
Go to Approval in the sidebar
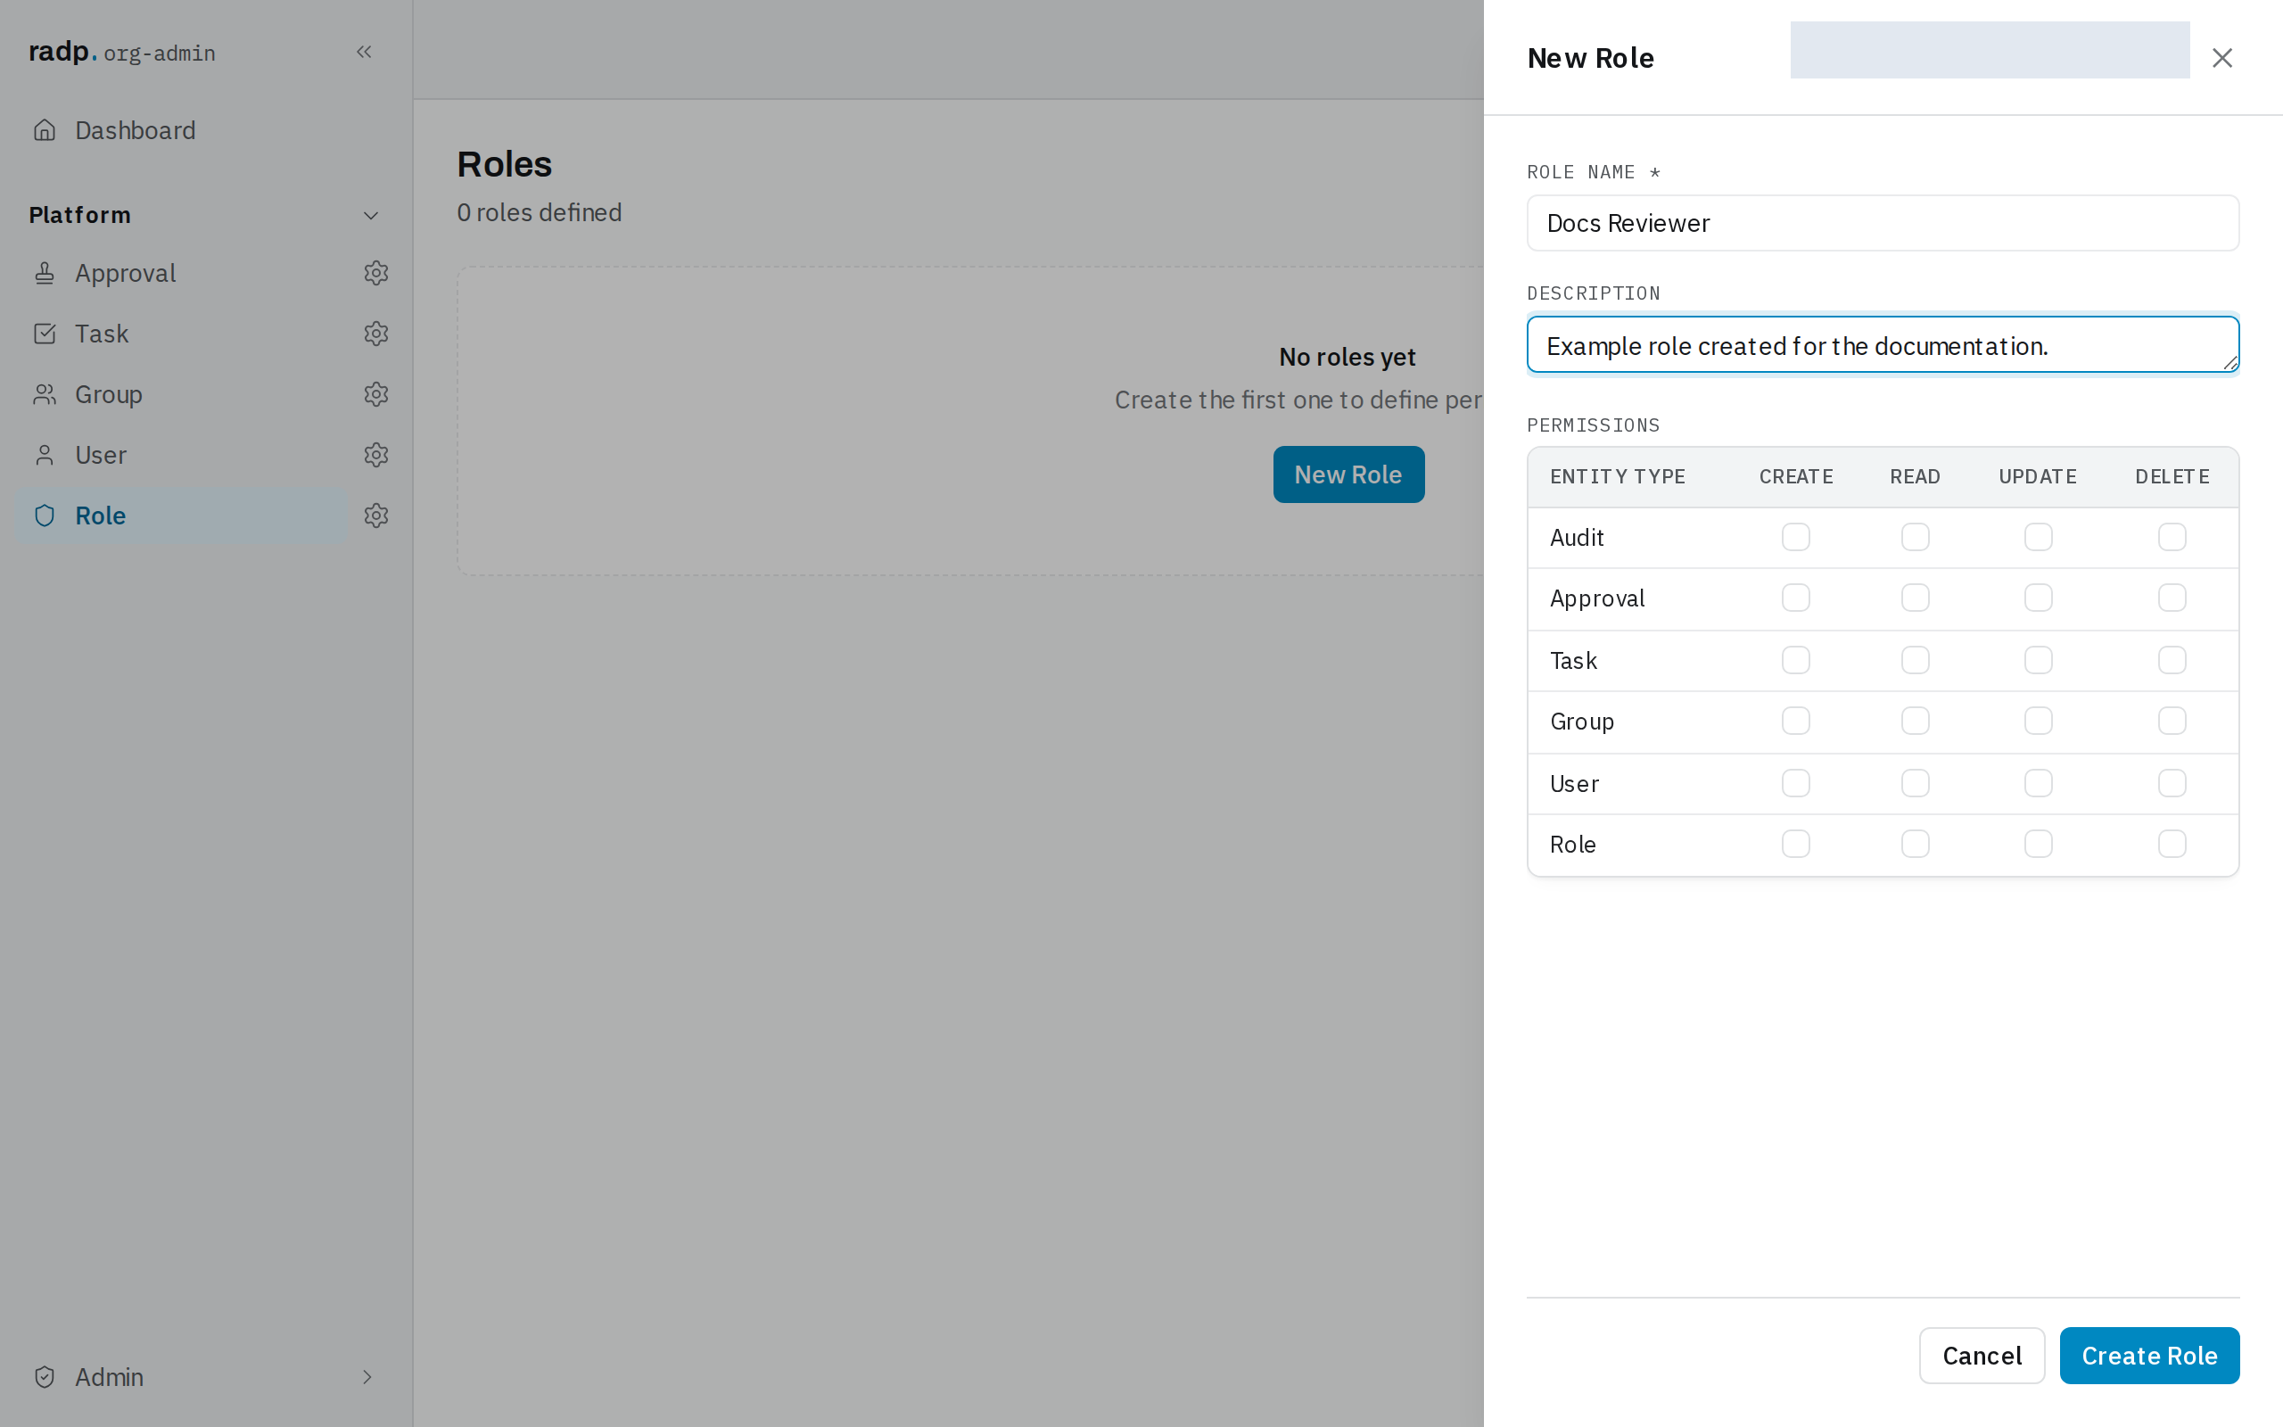(x=181, y=273)
